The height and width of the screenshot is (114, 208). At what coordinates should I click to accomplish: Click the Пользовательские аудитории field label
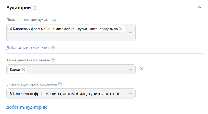tap(31, 19)
